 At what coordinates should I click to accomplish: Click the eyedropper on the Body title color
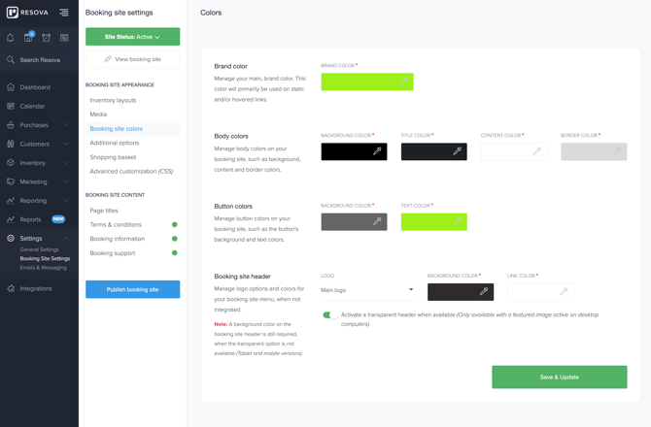pos(457,151)
